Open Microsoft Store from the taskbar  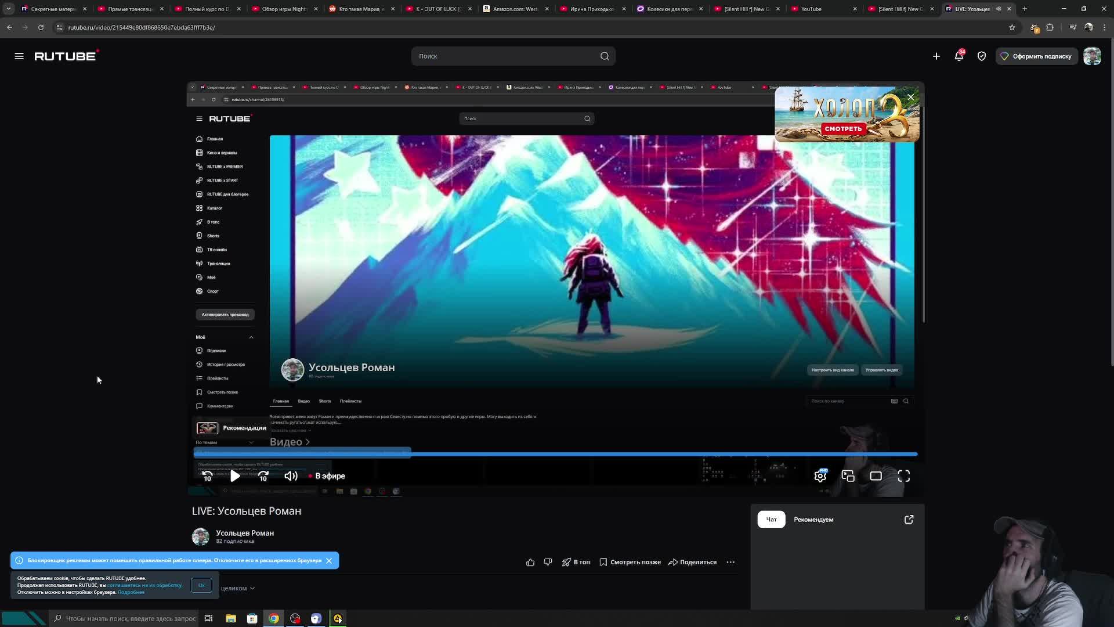pyautogui.click(x=252, y=618)
